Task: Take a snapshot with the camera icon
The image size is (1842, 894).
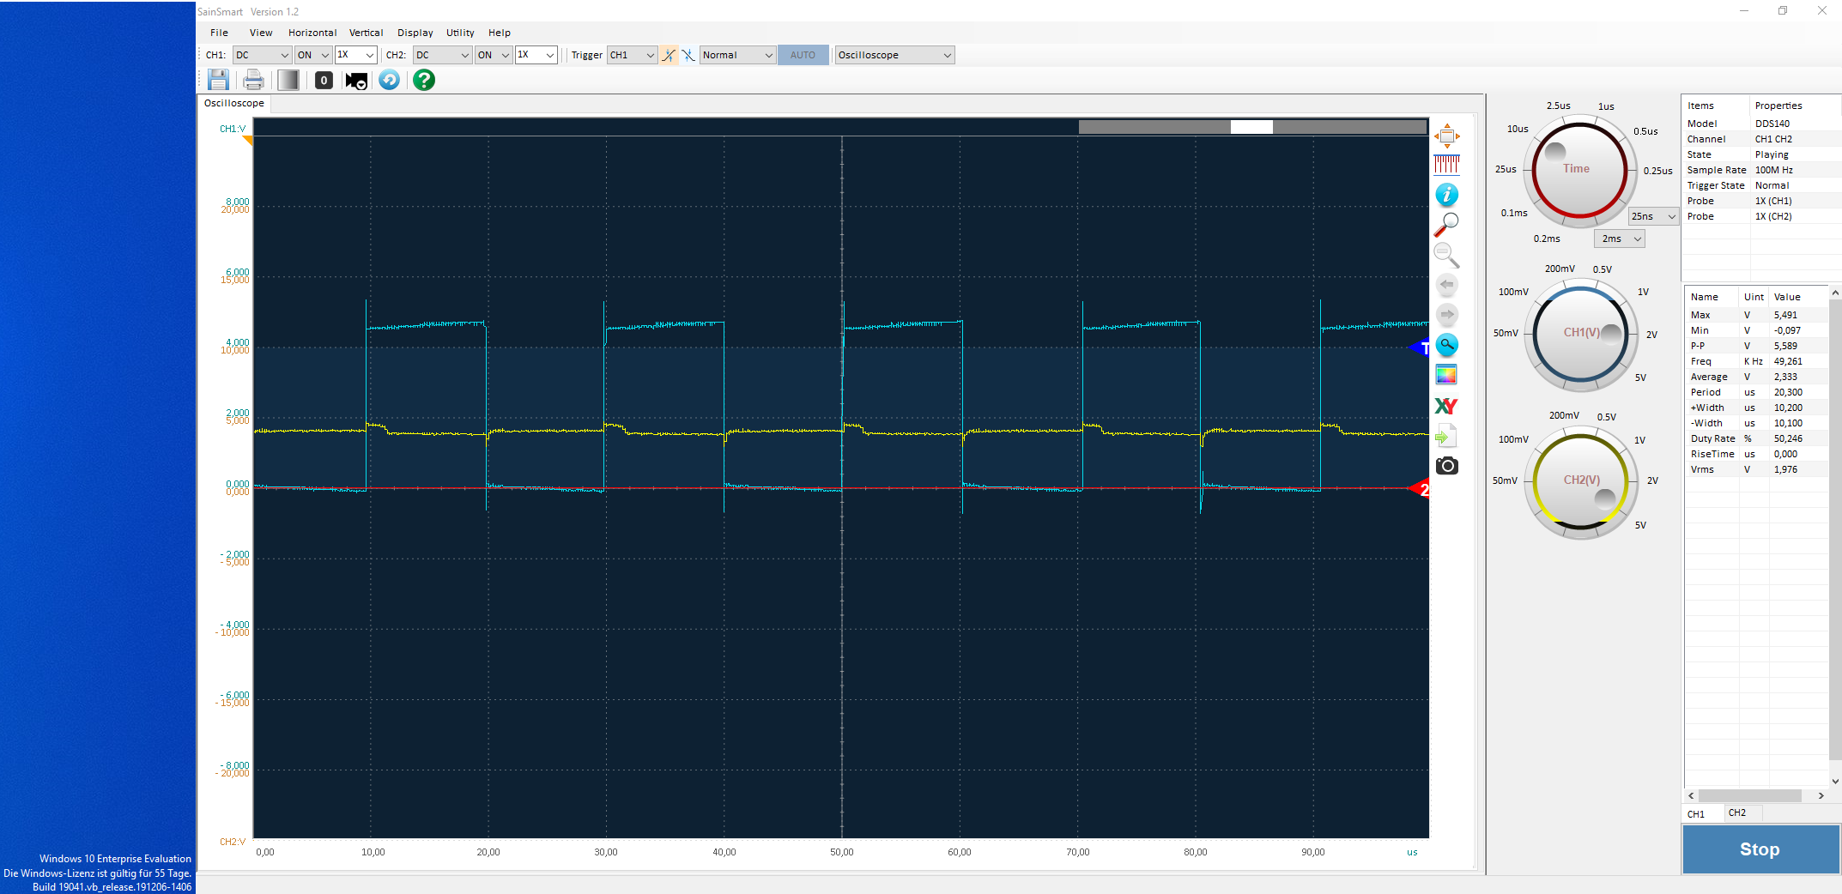Action: (x=1446, y=466)
